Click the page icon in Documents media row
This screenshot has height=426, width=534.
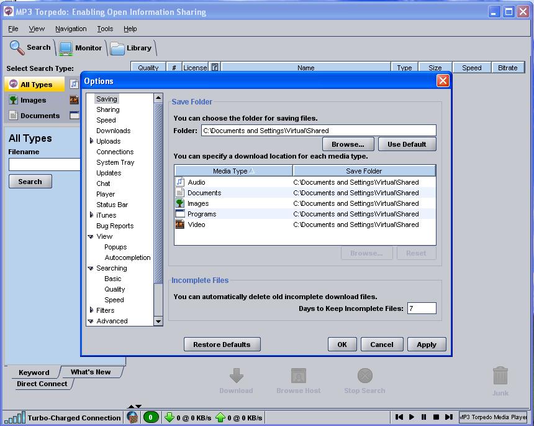pos(180,192)
